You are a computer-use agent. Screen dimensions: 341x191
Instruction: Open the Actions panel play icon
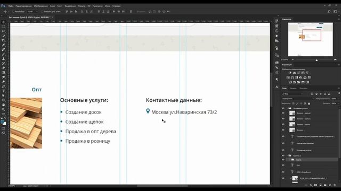(277, 36)
